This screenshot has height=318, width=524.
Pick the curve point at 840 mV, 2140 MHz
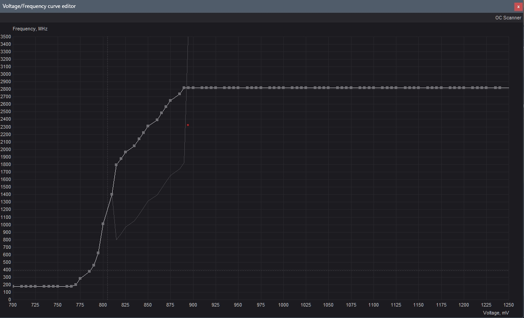(x=139, y=139)
